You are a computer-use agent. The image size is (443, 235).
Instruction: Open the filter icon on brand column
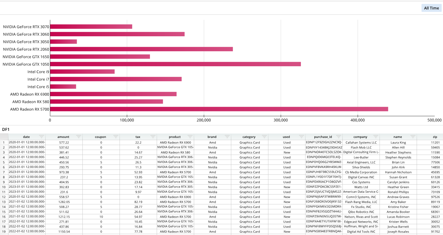[x=227, y=137]
